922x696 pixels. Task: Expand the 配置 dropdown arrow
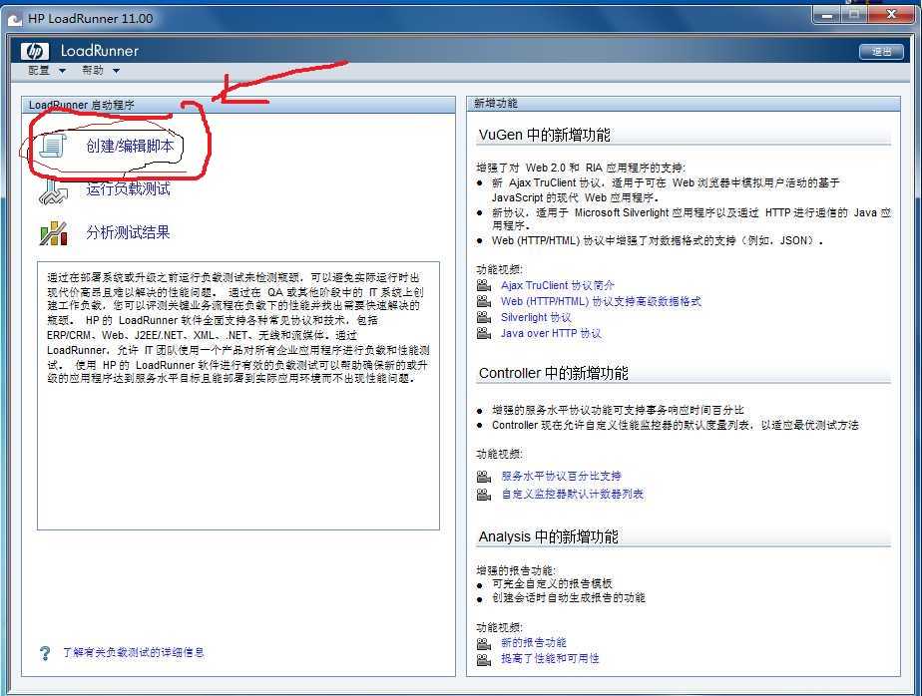pyautogui.click(x=62, y=71)
